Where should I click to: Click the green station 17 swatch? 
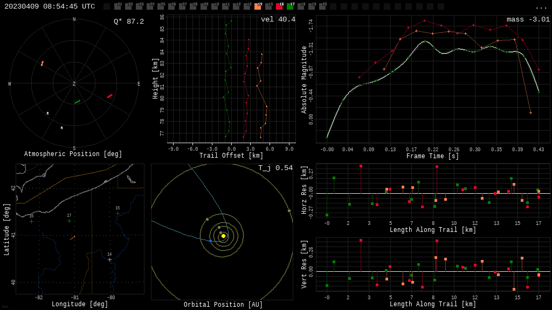[290, 6]
